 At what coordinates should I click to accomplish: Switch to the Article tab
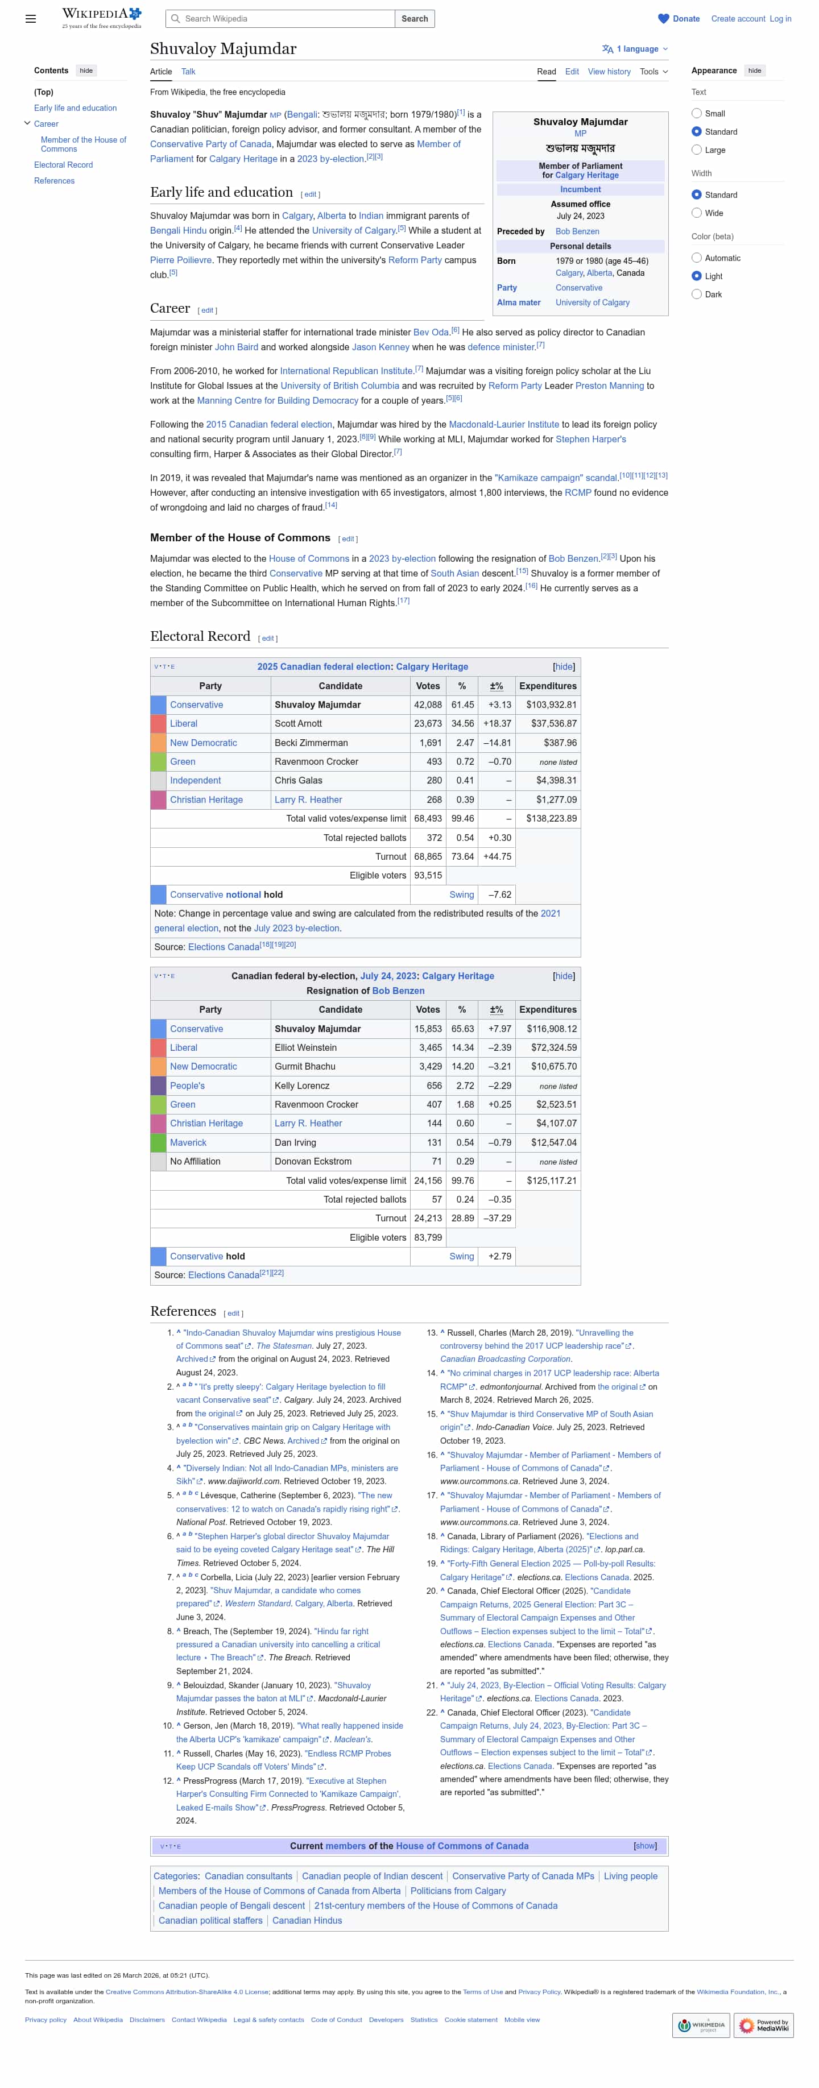coord(160,71)
